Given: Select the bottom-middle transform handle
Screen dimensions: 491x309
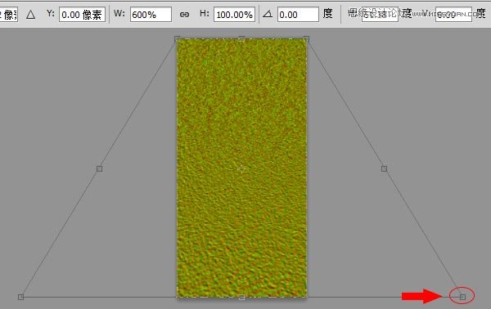Looking at the screenshot, I should [241, 297].
